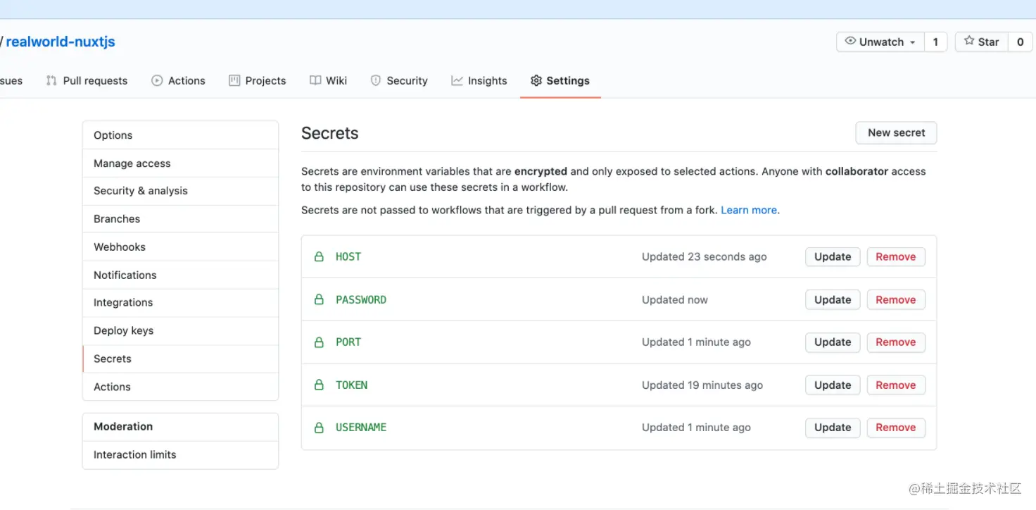
Task: Click the lock icon beside TOKEN secret
Action: (x=319, y=385)
